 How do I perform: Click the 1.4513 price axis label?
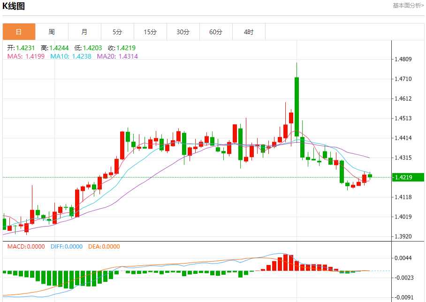(x=403, y=118)
